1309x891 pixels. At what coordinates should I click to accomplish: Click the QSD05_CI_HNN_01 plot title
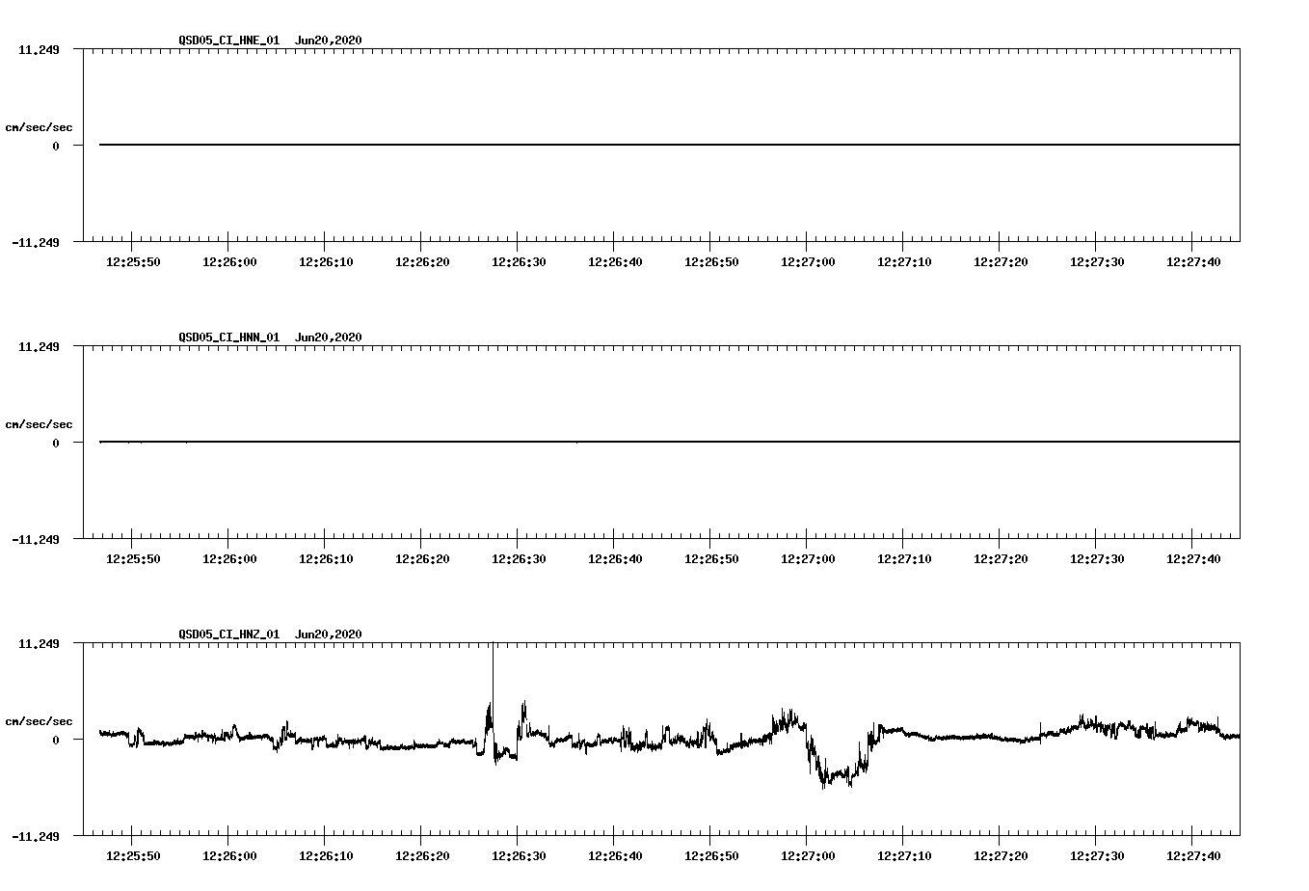click(x=270, y=337)
